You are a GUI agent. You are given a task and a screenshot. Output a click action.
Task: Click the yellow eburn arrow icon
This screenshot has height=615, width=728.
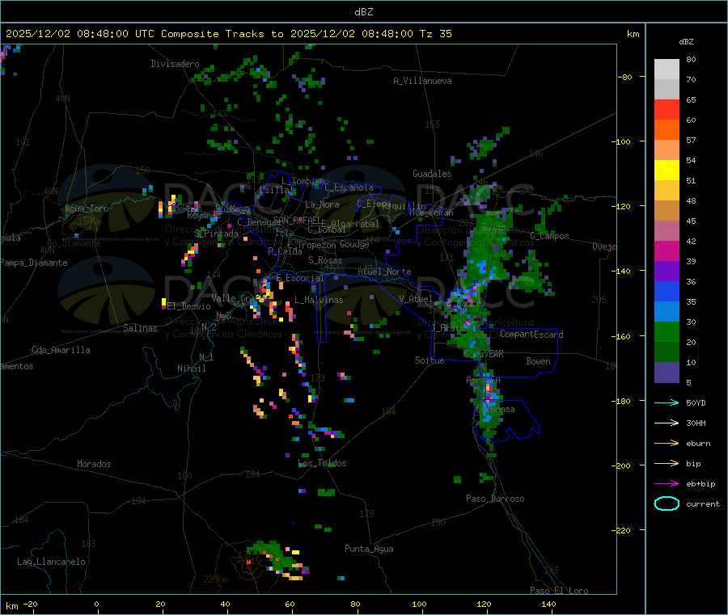667,443
